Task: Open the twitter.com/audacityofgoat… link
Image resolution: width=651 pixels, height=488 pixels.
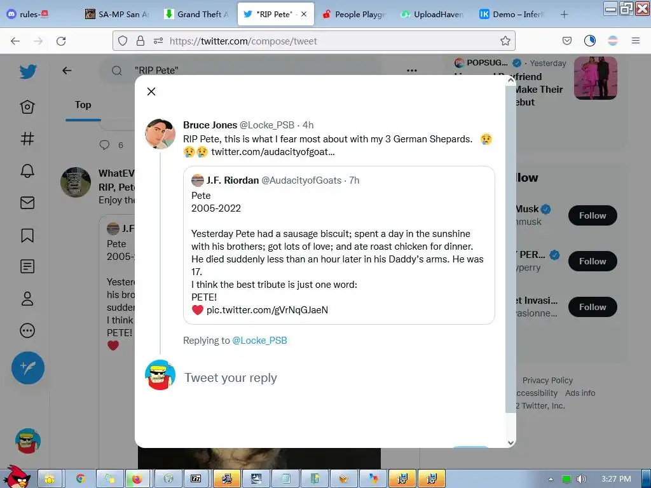Action: point(273,152)
